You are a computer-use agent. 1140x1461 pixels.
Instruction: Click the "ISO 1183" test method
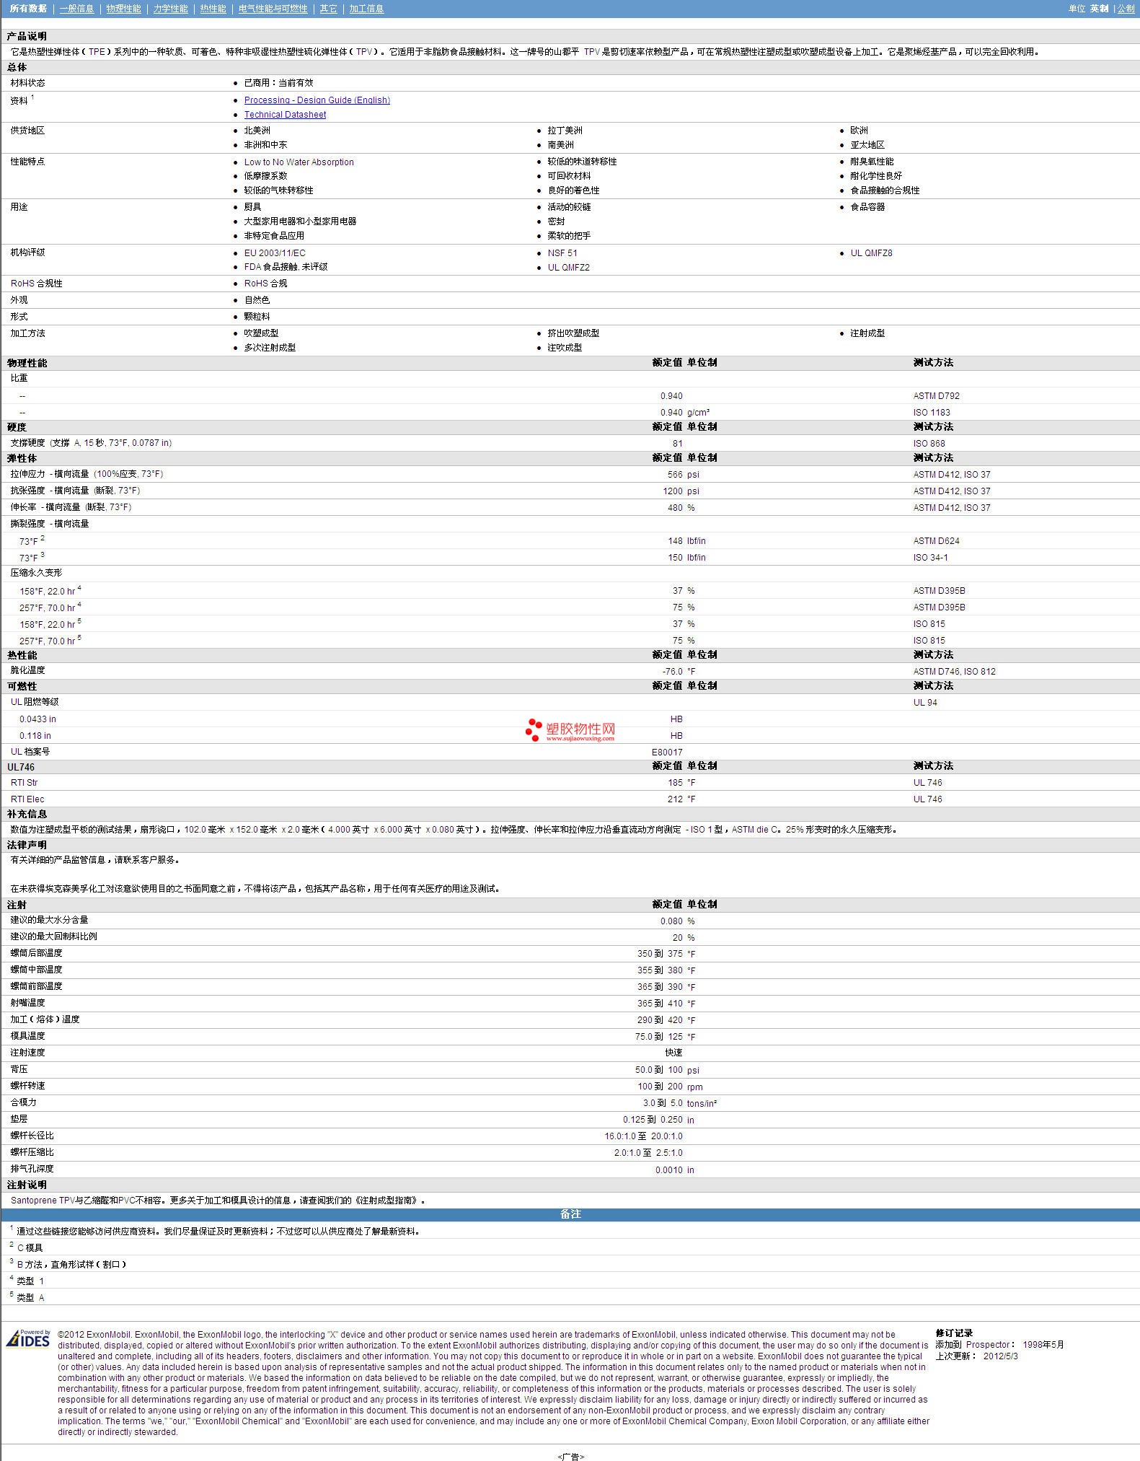click(932, 413)
